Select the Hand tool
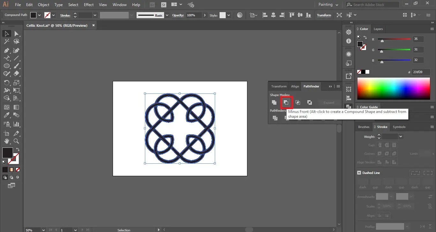 coord(7,141)
